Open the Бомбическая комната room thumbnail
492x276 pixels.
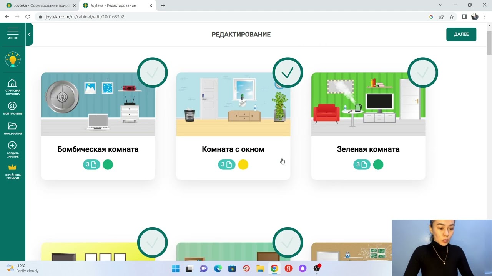[x=98, y=104]
